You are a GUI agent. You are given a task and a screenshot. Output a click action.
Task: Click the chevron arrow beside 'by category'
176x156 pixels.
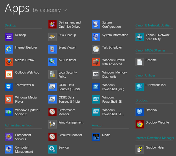(65, 11)
